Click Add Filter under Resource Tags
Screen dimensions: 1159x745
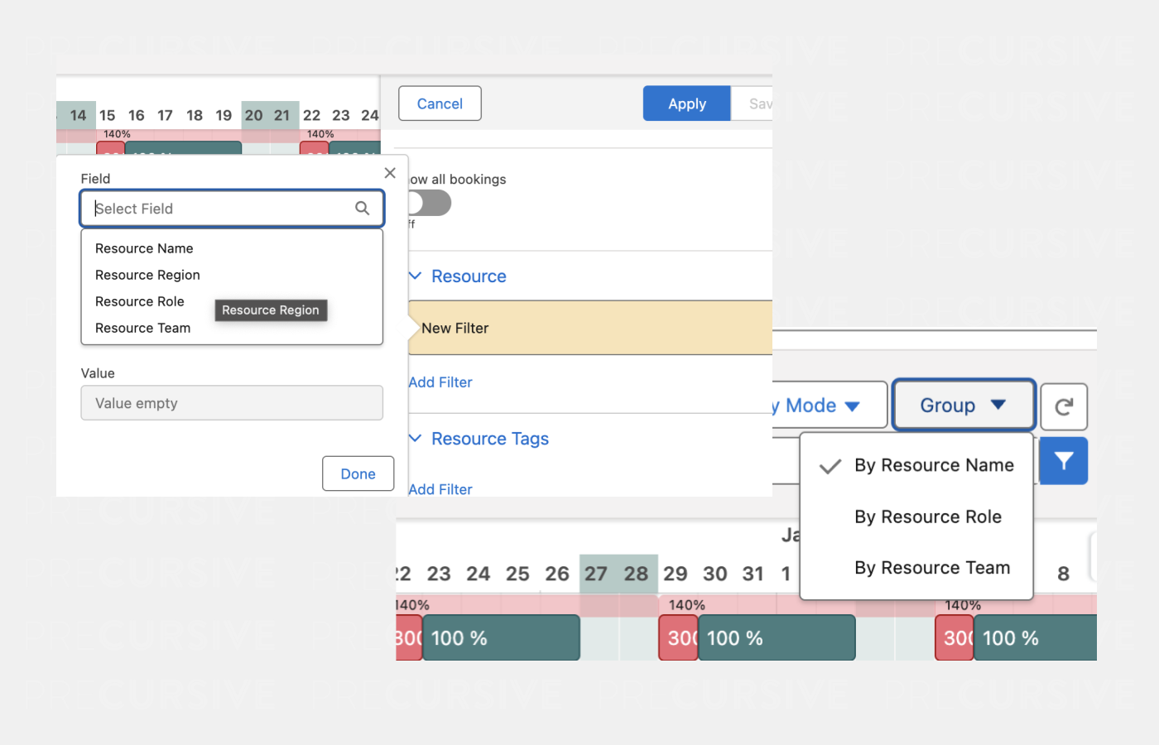[x=440, y=489]
